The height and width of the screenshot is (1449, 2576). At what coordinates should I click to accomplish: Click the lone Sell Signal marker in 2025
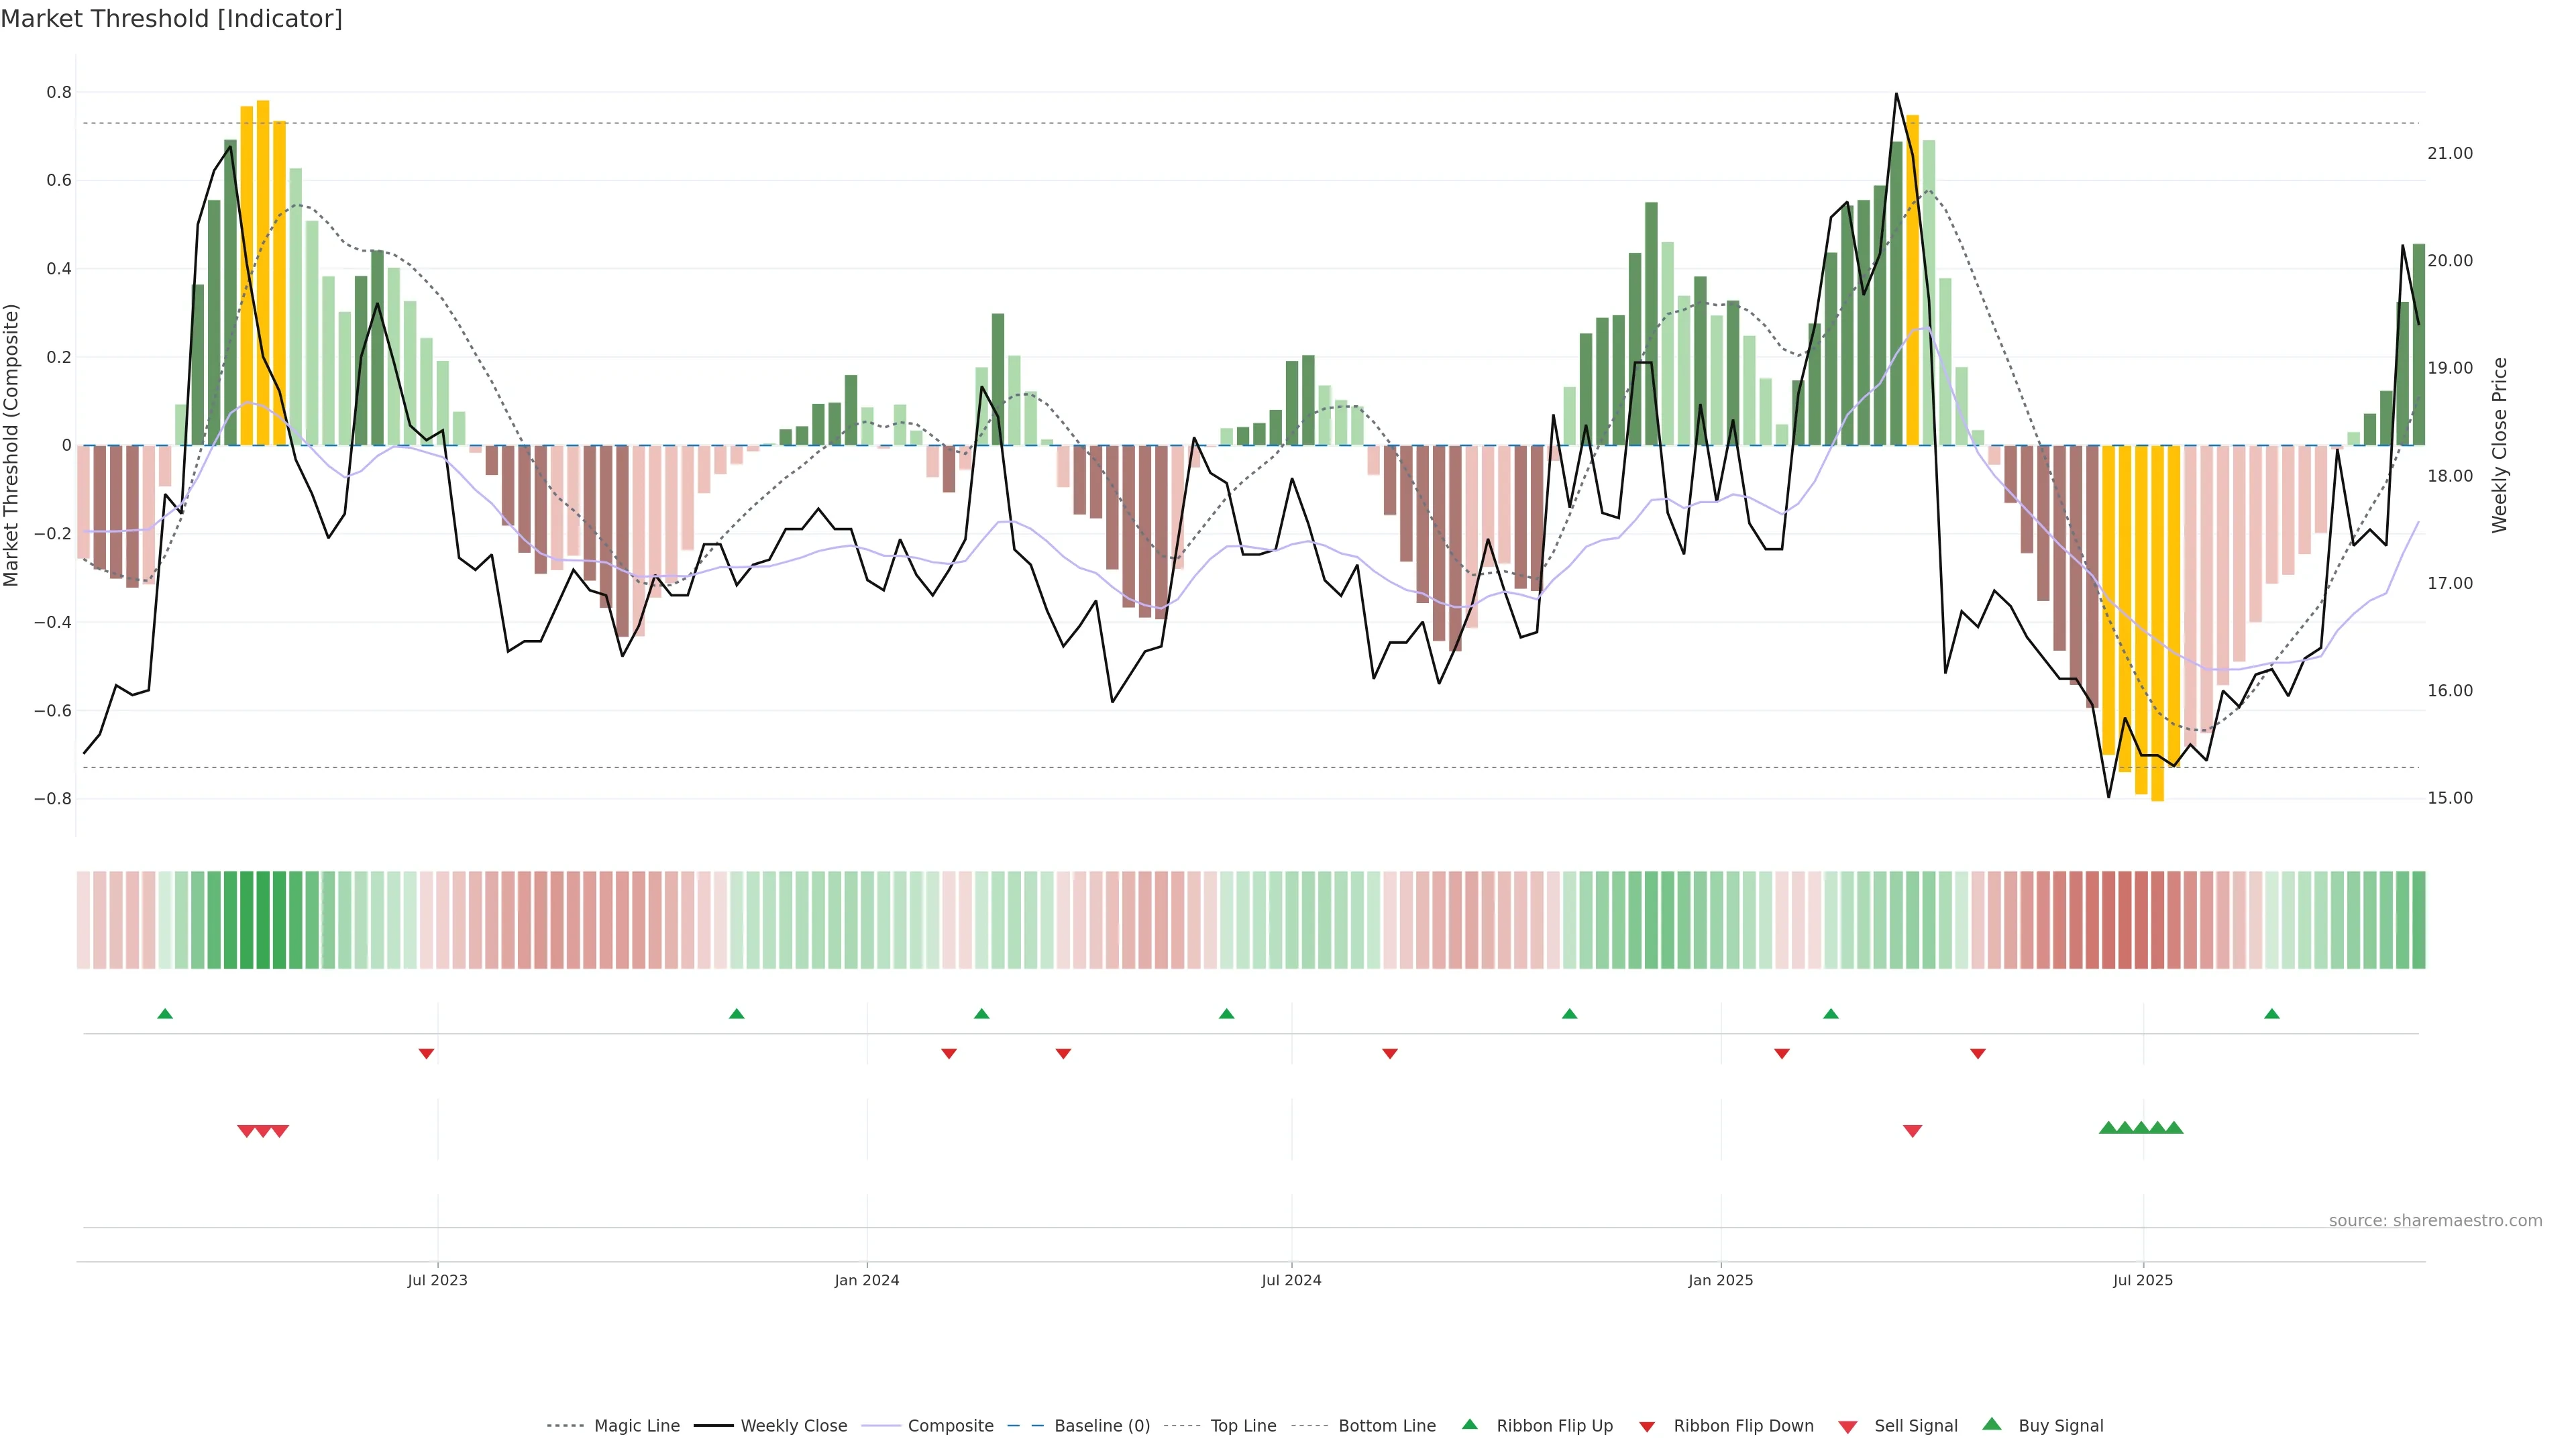pos(1912,1131)
